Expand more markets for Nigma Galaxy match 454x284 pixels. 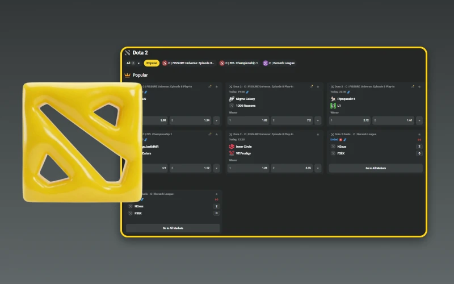[318, 120]
